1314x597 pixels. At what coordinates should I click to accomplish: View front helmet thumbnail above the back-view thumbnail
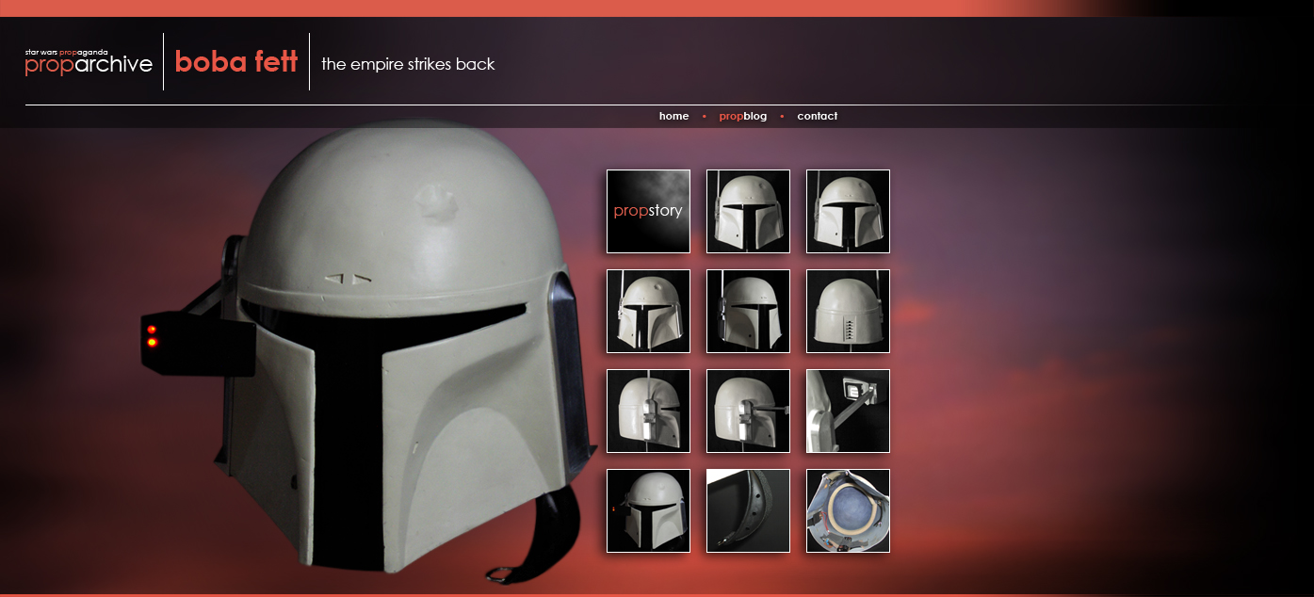[x=848, y=211]
